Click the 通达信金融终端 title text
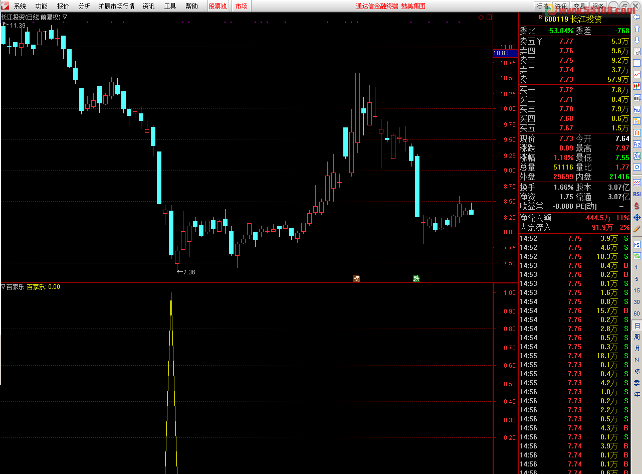Viewport: 642px width, 474px height. tap(377, 6)
